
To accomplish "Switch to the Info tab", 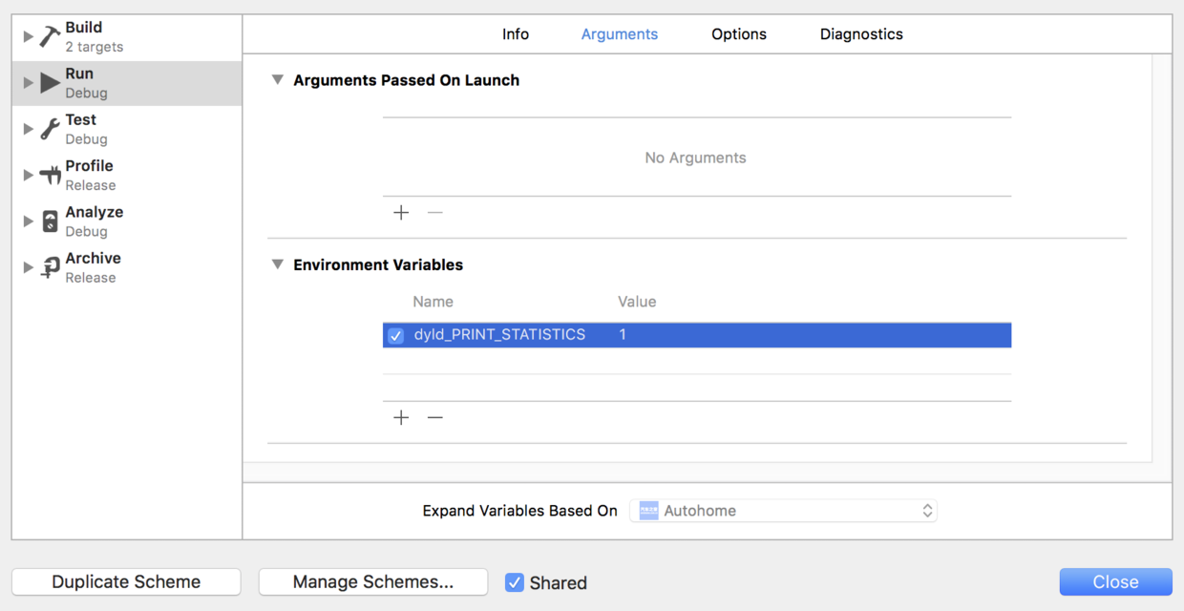I will click(x=516, y=34).
